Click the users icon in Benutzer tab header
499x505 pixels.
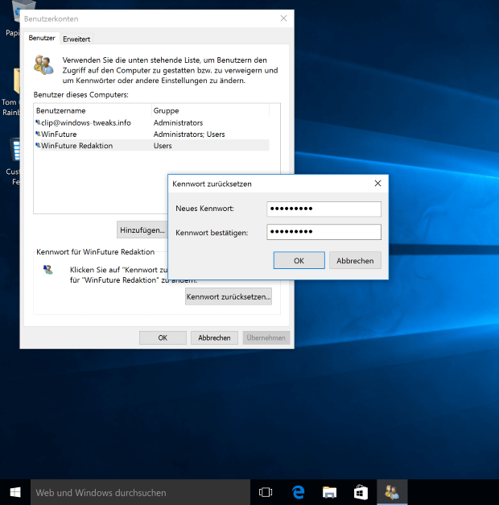43,65
